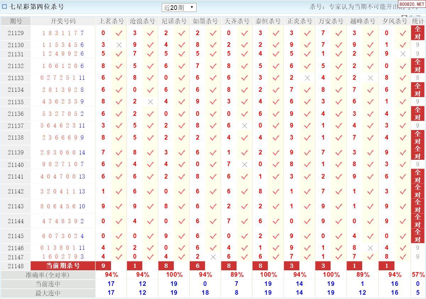Click the red checkmark for 万安杀号 in row 21143
This screenshot has width=426, height=299.
click(339, 207)
